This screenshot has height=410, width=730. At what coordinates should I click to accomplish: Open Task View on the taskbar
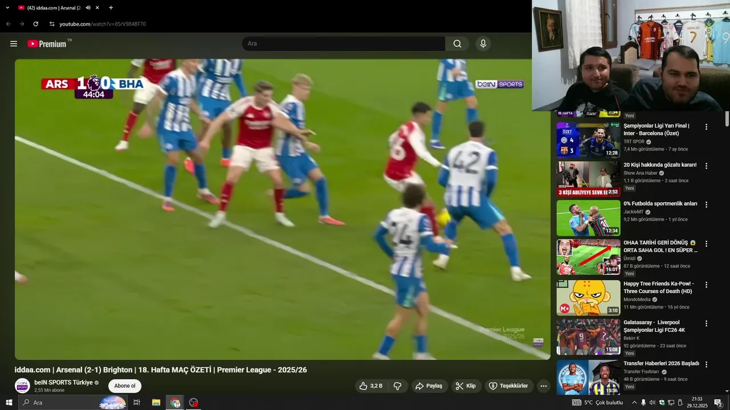[137, 403]
